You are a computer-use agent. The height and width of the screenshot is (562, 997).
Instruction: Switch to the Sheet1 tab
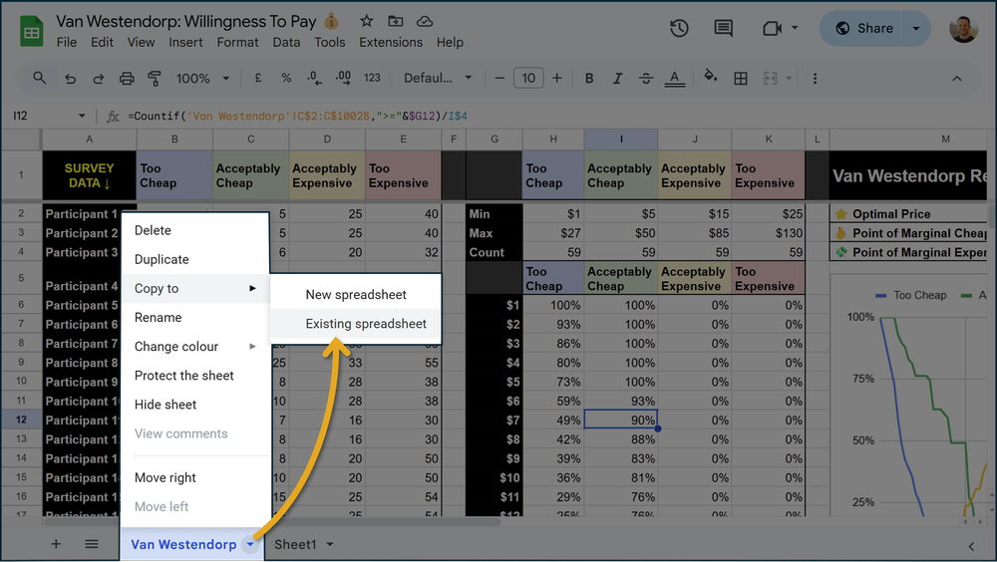coord(295,544)
